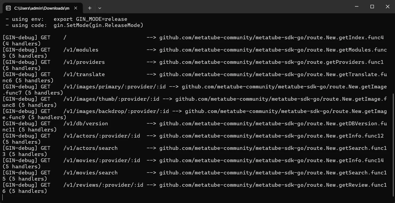Click the blinking cursor on the last line
The width and height of the screenshot is (395, 203).
point(3,197)
